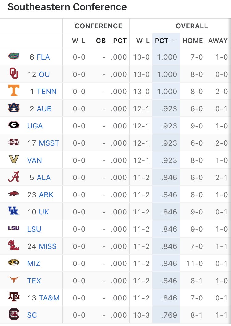Click the Florida Gators logo
Viewport: 231px width, 326px height.
(14, 56)
